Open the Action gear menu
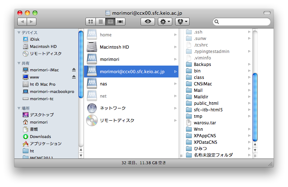288x187 pixels. [x=165, y=22]
